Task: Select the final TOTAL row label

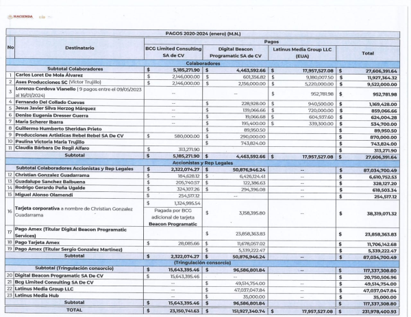Action: [74, 310]
